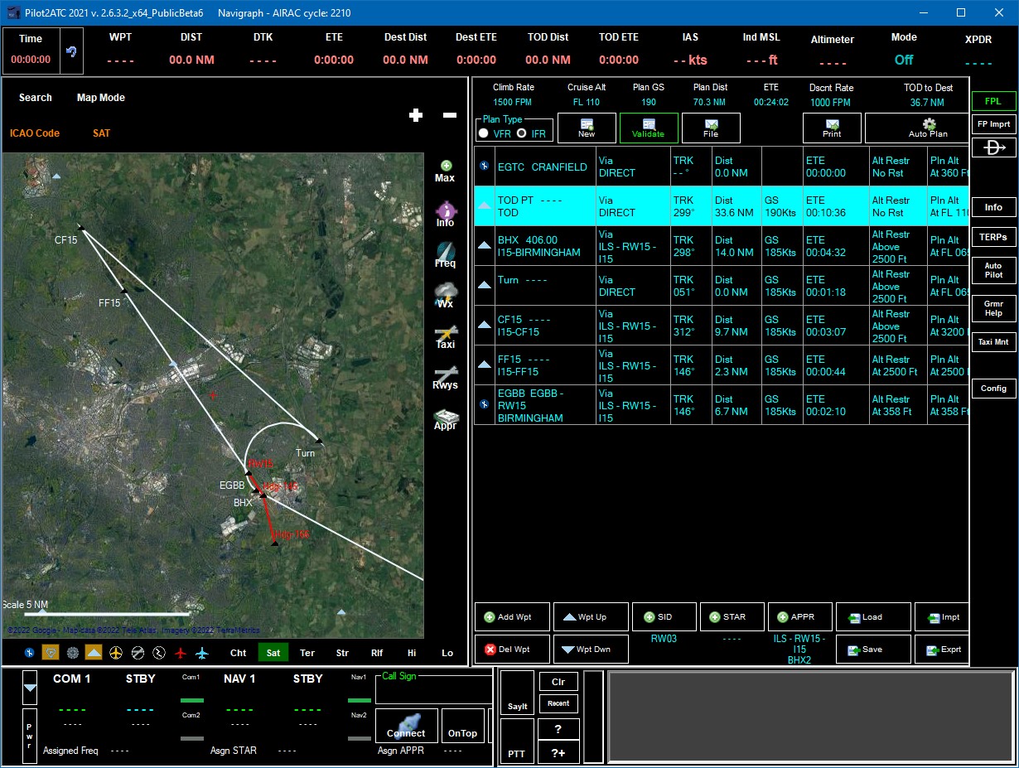The width and height of the screenshot is (1019, 768).
Task: Open the FP Imprt side panel
Action: tap(993, 124)
